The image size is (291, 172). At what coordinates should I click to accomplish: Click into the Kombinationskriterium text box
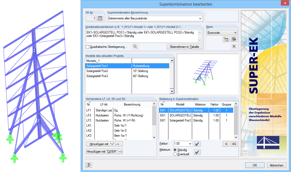coord(142,36)
